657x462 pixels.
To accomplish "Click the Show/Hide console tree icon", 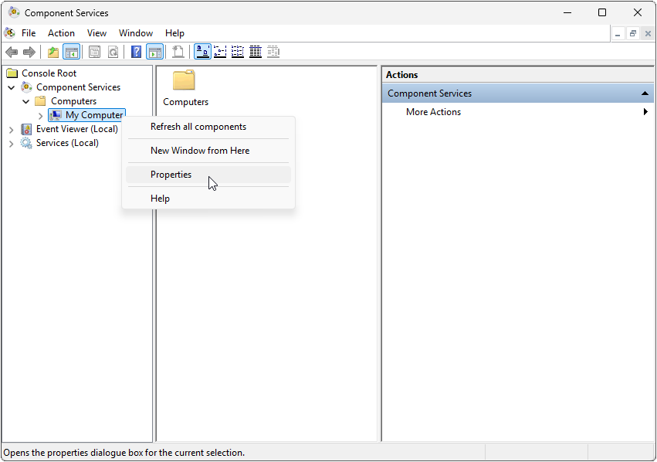I will pos(71,52).
